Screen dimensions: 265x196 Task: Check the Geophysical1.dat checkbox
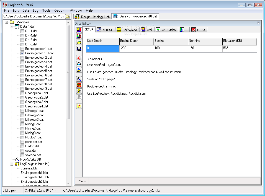point(22,93)
